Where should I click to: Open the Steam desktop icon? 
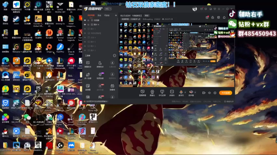[x=16, y=20]
